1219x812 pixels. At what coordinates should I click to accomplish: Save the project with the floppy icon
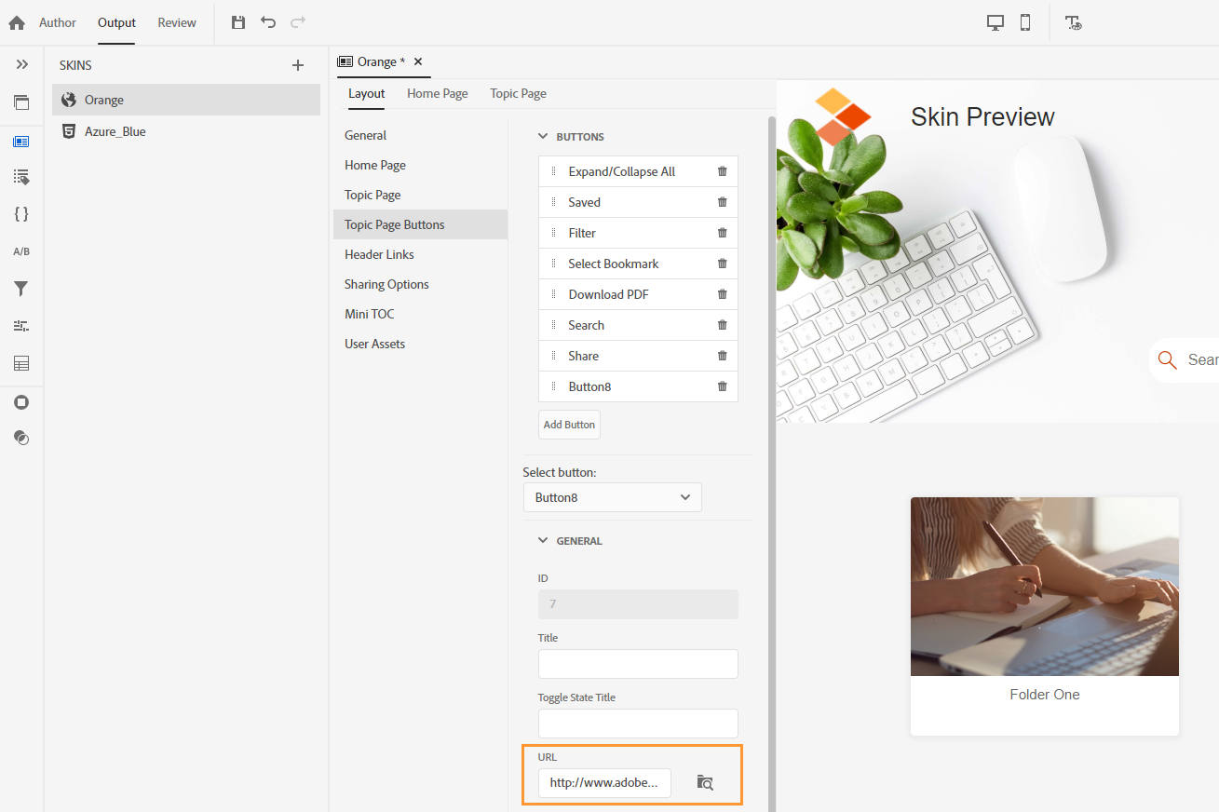click(238, 22)
